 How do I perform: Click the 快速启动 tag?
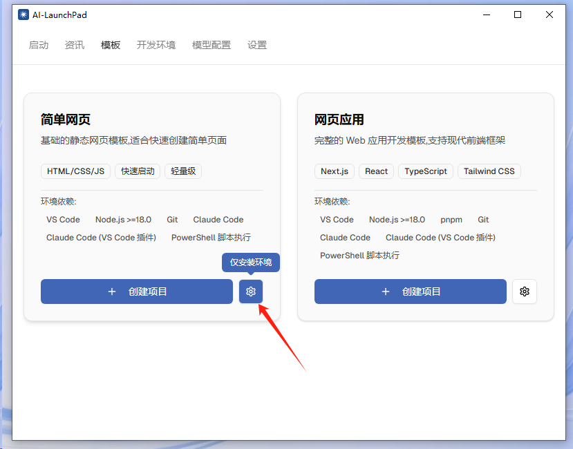point(138,171)
